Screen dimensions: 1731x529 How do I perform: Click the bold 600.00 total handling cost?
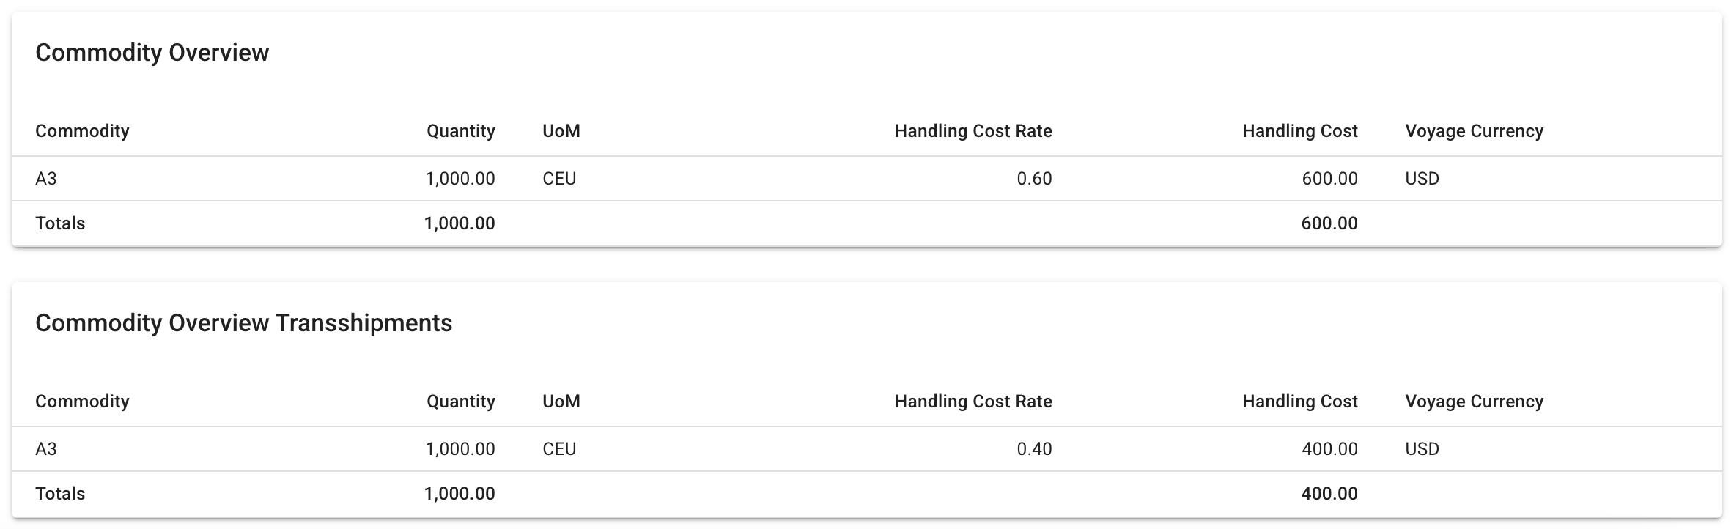(x=1329, y=223)
